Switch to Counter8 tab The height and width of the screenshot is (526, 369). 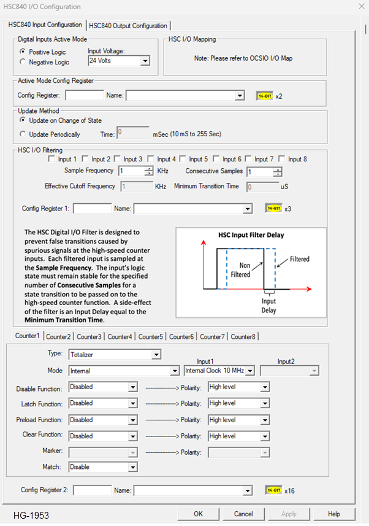point(243,336)
